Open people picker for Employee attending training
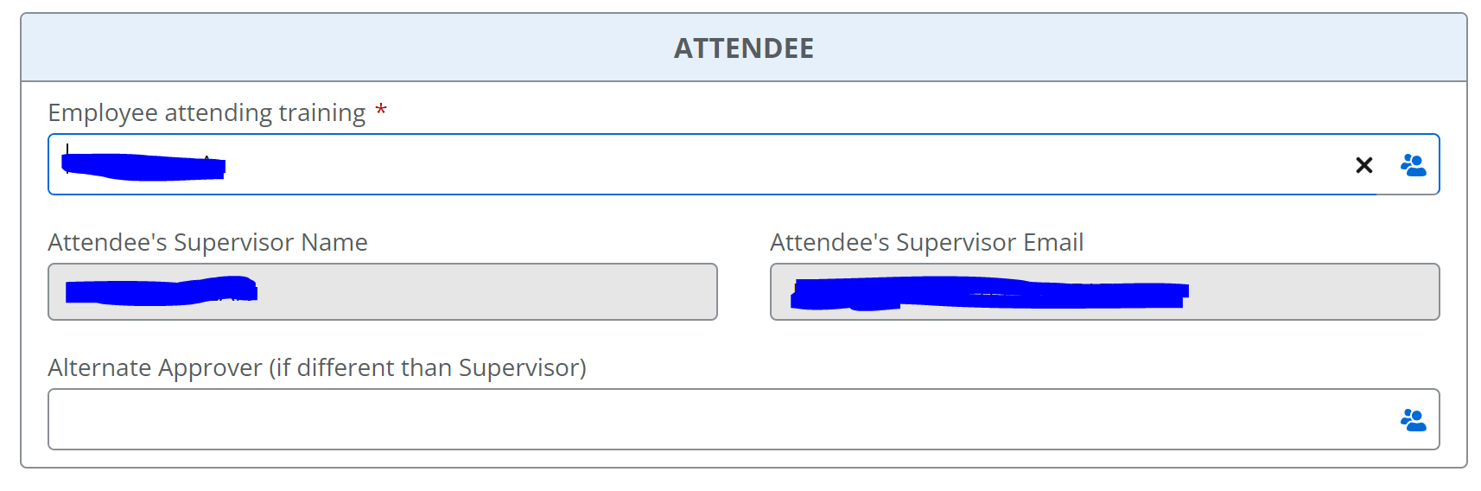 coord(1413,165)
